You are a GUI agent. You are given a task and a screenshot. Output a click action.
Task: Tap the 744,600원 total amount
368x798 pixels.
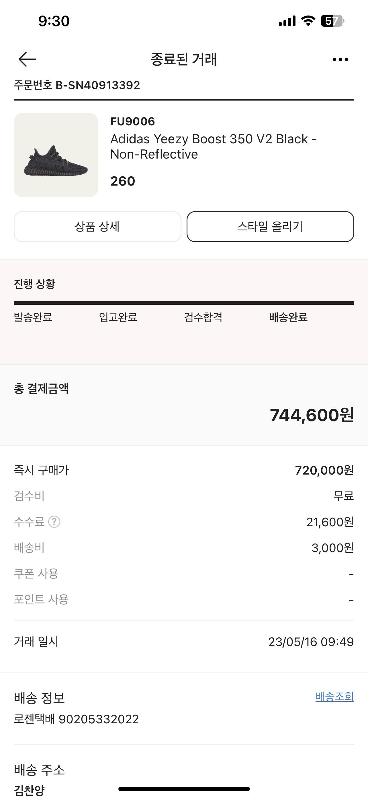312,415
